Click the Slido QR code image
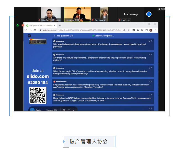 (38, 95)
